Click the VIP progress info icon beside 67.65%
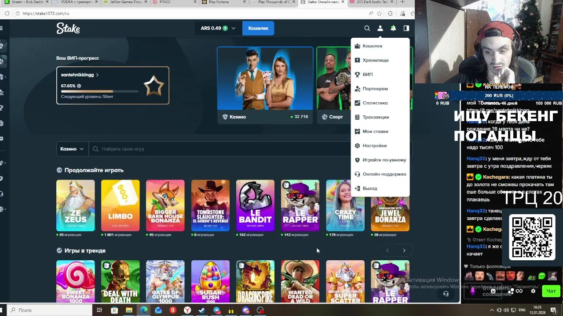The height and width of the screenshot is (316, 563). click(x=79, y=86)
